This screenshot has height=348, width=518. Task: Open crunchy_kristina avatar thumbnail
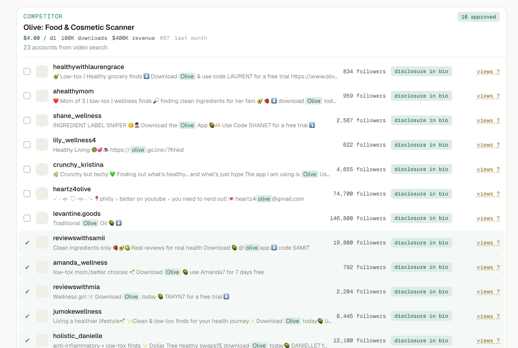pyautogui.click(x=42, y=169)
